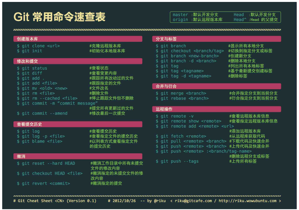This screenshot has width=299, height=210.
Task: Click the 'git rm <file>' command
Action: (36, 93)
